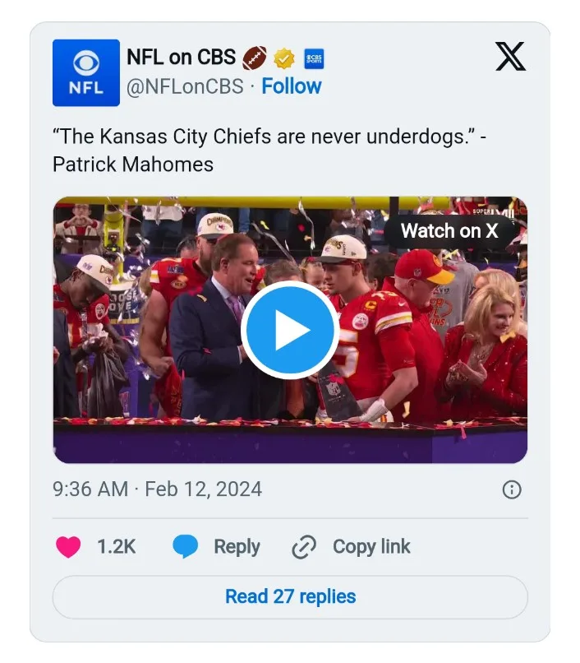Click the chain link copy icon
580x663 pixels.
tap(304, 547)
